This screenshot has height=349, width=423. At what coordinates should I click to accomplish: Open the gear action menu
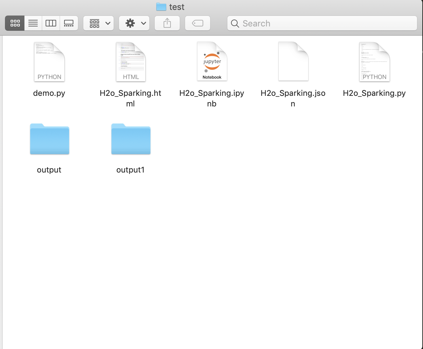click(134, 23)
